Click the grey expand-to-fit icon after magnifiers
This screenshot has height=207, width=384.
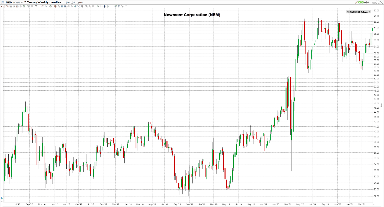tap(93, 6)
